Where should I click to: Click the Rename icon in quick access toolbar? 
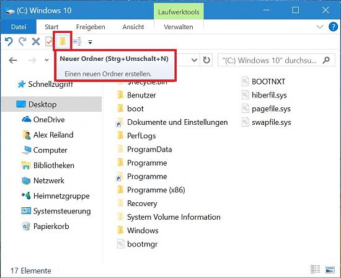(77, 42)
